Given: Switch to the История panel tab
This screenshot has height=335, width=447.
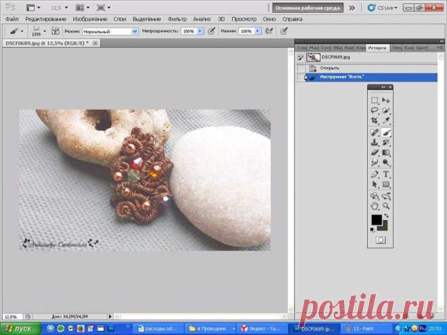Looking at the screenshot, I should (377, 47).
